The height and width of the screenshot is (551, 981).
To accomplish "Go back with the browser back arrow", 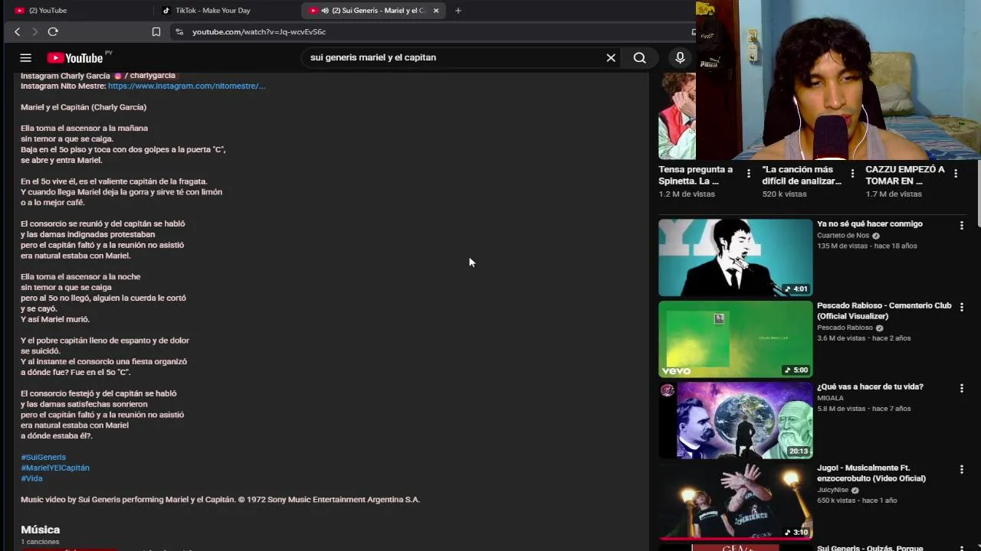I will click(17, 31).
